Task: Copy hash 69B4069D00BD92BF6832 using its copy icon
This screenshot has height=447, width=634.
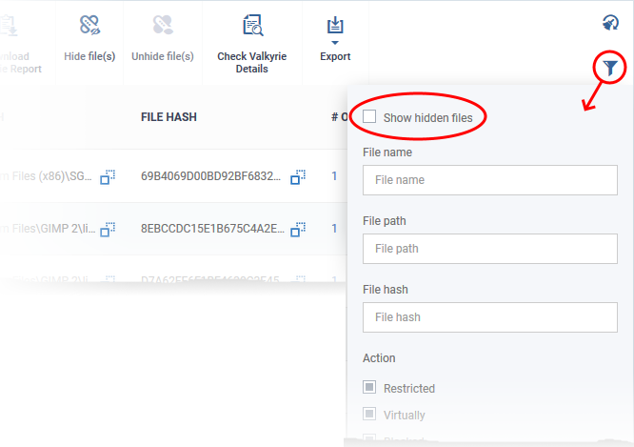Action: pos(298,177)
